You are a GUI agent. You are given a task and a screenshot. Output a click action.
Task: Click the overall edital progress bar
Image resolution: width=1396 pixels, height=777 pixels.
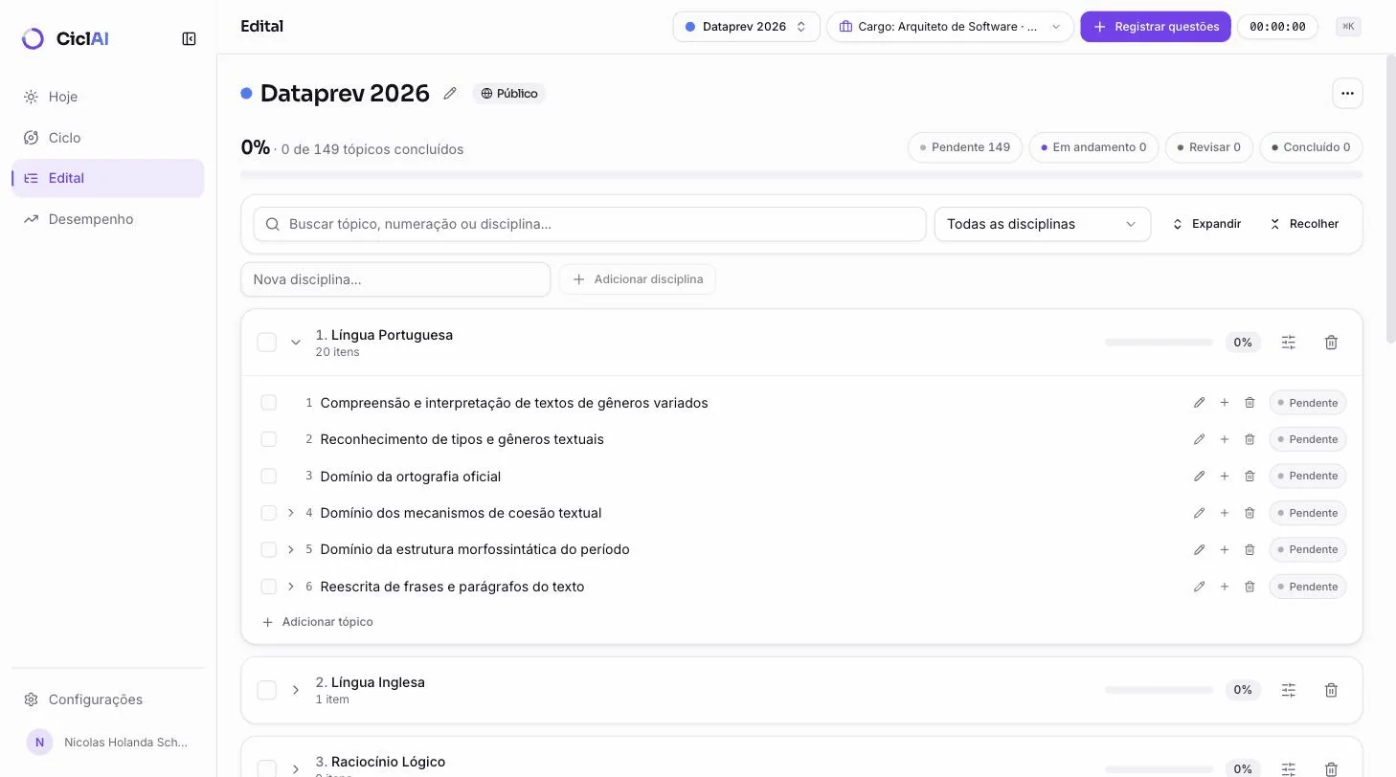coord(801,175)
